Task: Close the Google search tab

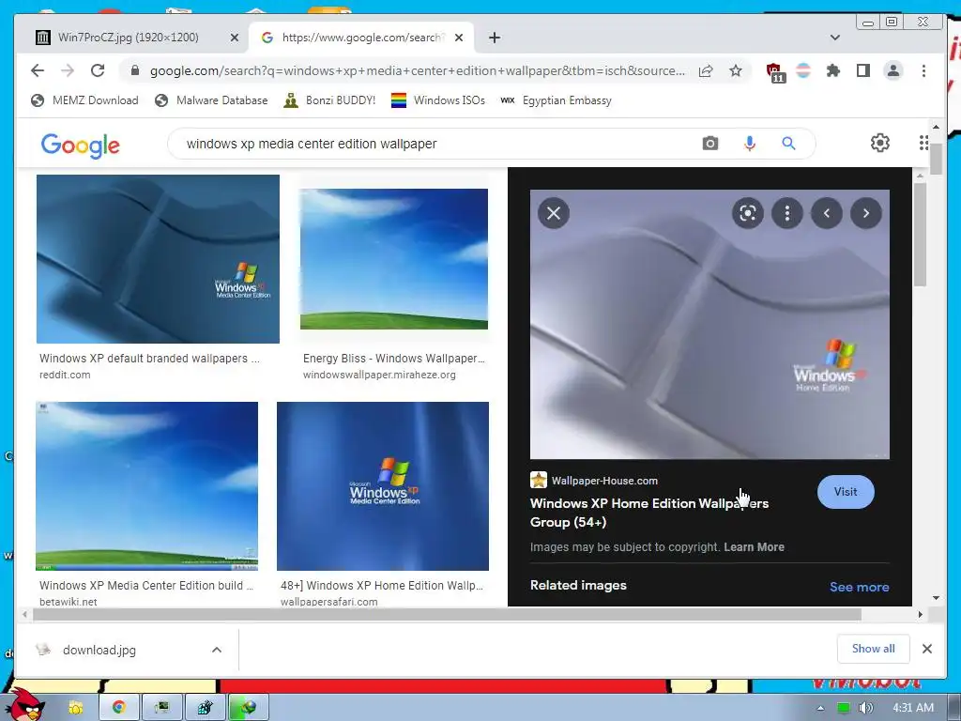Action: (x=458, y=38)
